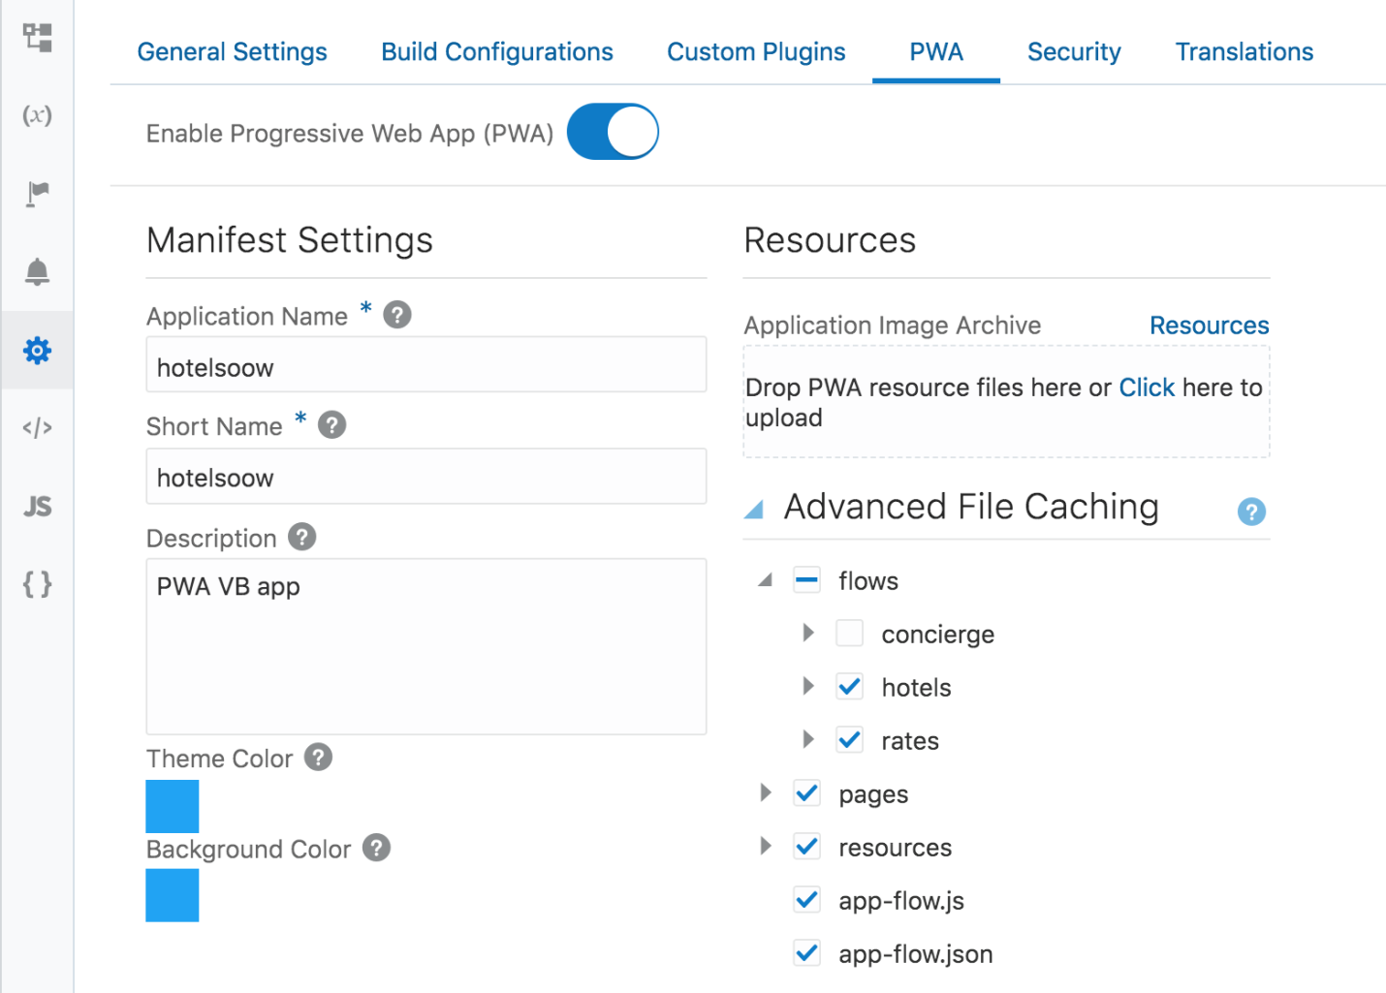
Task: Open the app structure panel icon
Action: tap(37, 38)
